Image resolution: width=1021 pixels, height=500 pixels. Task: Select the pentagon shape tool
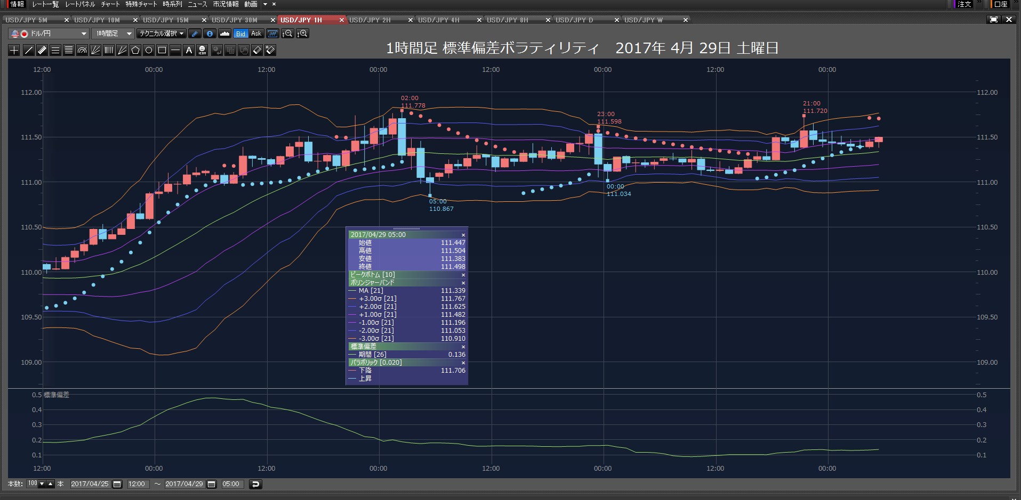pos(135,50)
